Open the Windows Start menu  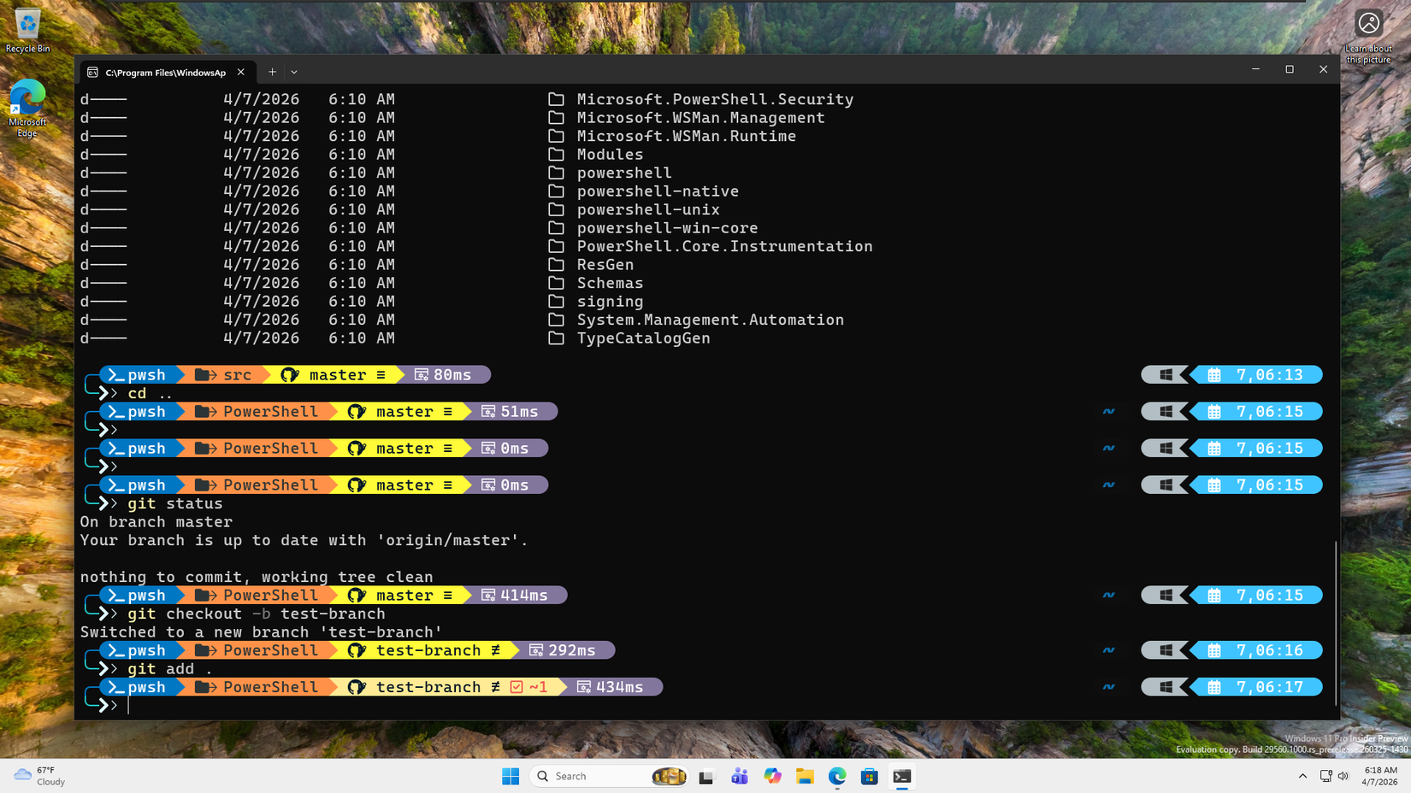click(511, 776)
